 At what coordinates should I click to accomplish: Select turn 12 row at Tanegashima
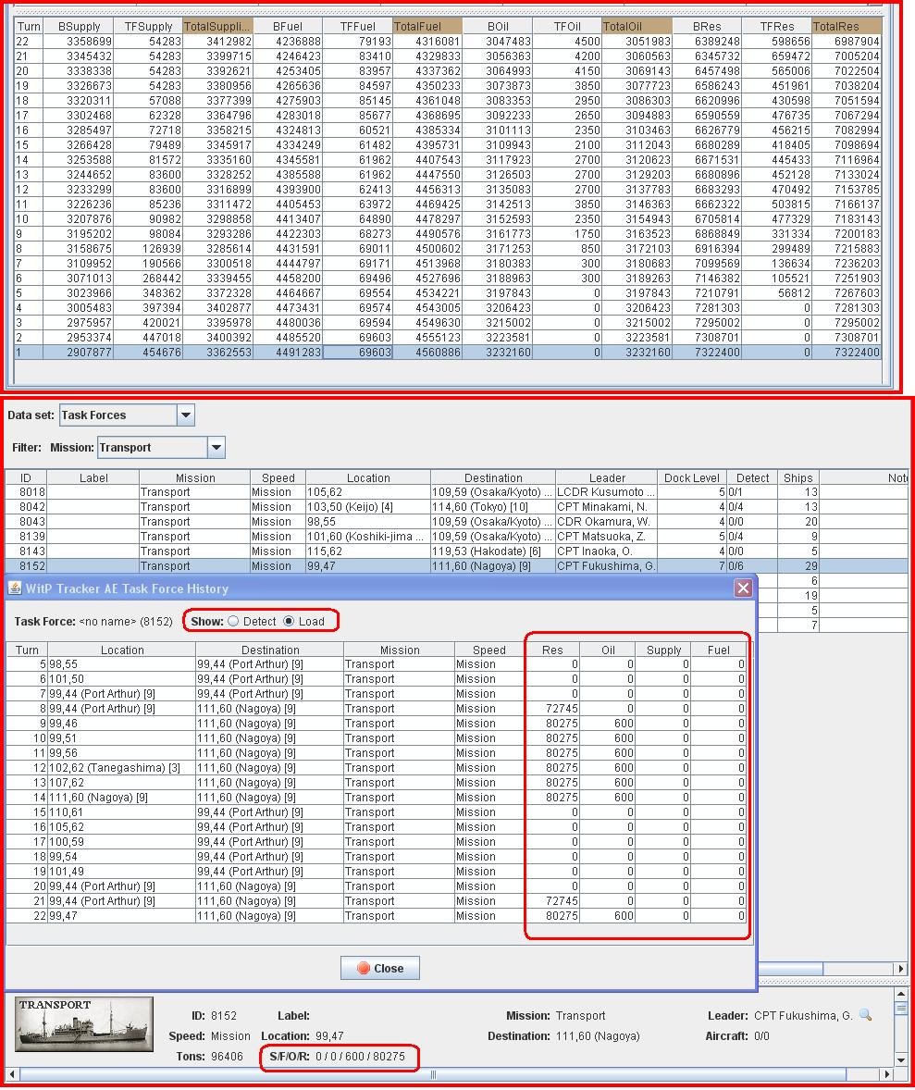point(377,767)
